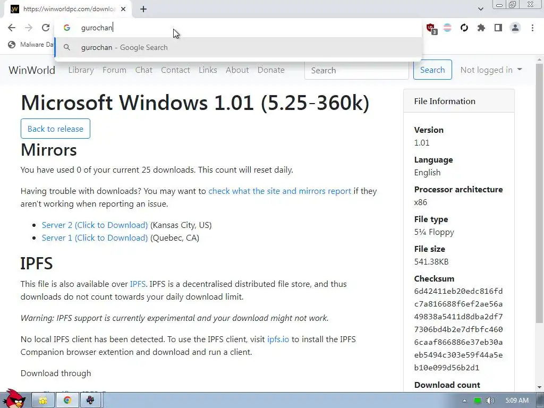Show hidden system tray icons
The width and height of the screenshot is (544, 408).
[464, 401]
